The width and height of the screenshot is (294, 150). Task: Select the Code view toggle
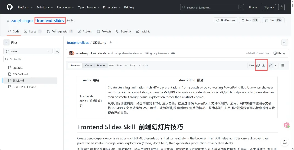click(88, 65)
